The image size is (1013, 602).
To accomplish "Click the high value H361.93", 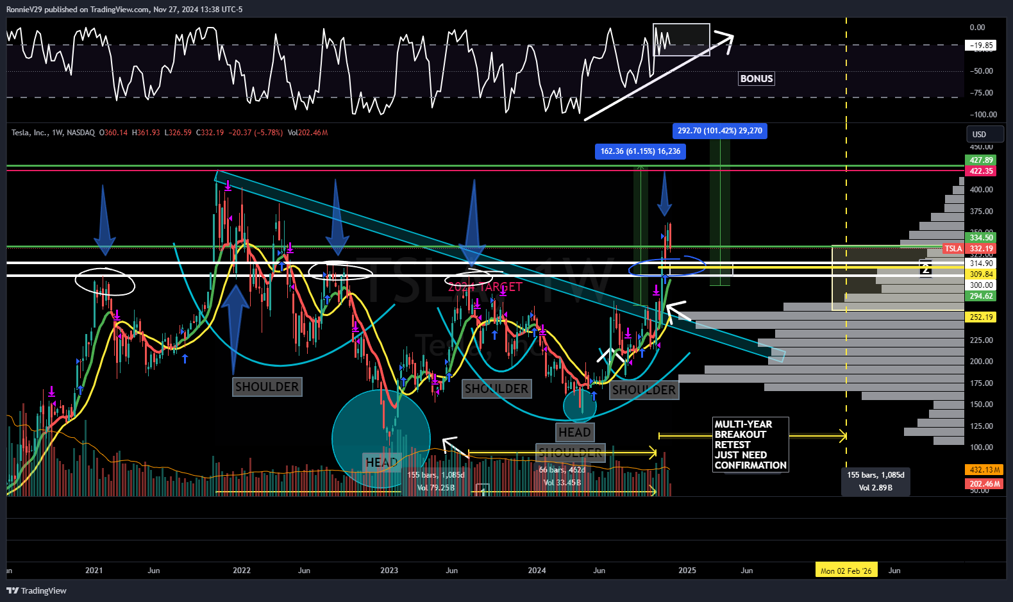I will coord(146,133).
